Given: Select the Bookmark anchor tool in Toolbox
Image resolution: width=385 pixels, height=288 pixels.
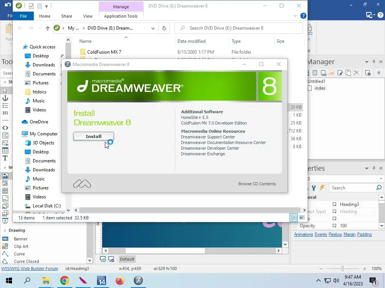Looking at the screenshot, I should 5,98.
